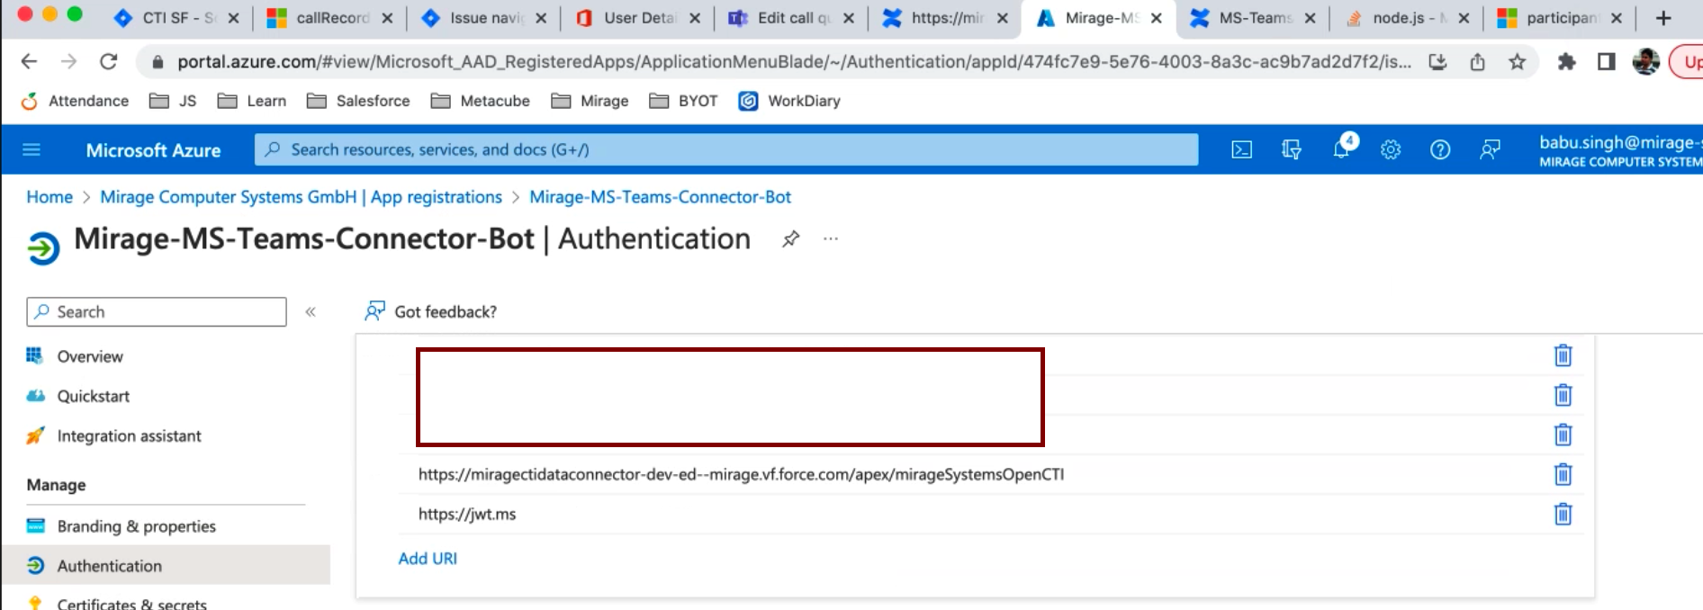This screenshot has height=610, width=1703.
Task: Collapse the left menu with the double chevron
Action: coord(311,312)
